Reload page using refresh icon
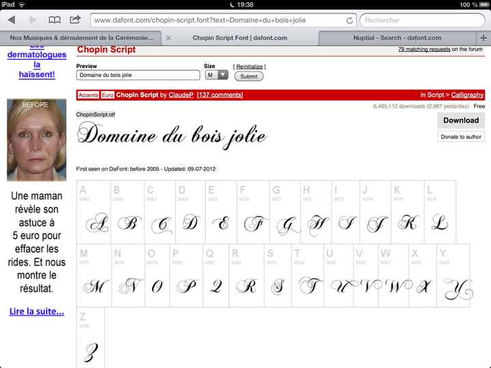Screen dimensions: 491x368 click(350, 20)
